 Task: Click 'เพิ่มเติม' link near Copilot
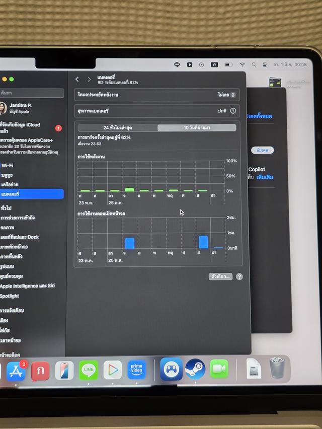tap(265, 177)
